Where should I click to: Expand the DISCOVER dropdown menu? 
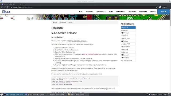pyautogui.click(x=90, y=11)
